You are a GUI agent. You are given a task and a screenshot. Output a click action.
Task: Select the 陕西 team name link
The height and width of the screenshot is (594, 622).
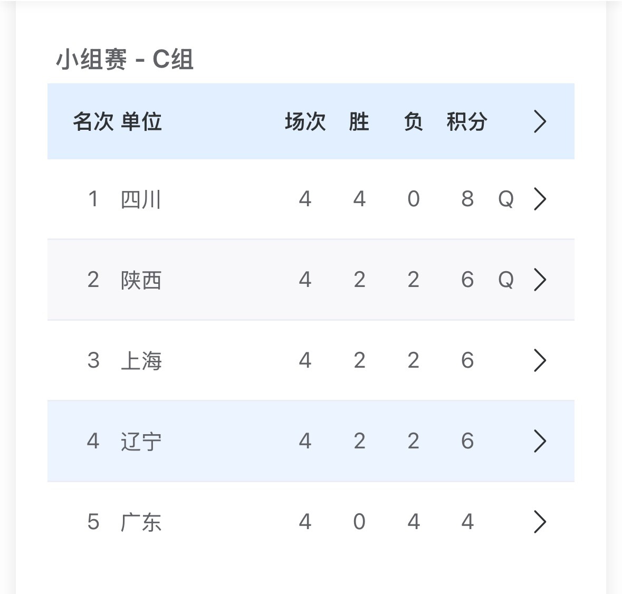tap(141, 280)
